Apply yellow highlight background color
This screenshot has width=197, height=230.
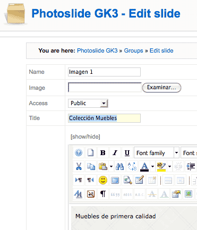click(161, 166)
